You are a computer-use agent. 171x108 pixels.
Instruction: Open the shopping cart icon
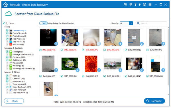pyautogui.click(x=125, y=5)
